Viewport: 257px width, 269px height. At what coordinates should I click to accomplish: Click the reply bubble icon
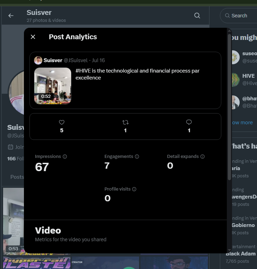tap(189, 122)
